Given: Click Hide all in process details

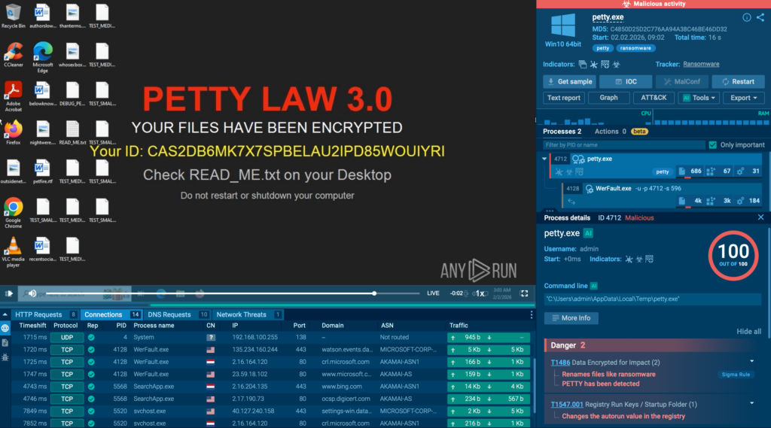Looking at the screenshot, I should point(748,332).
